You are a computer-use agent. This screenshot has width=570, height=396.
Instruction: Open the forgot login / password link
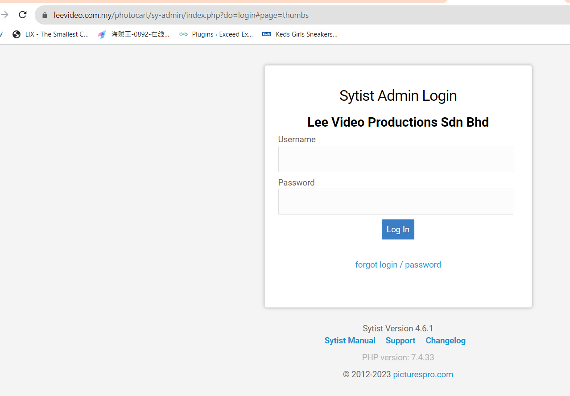click(398, 264)
